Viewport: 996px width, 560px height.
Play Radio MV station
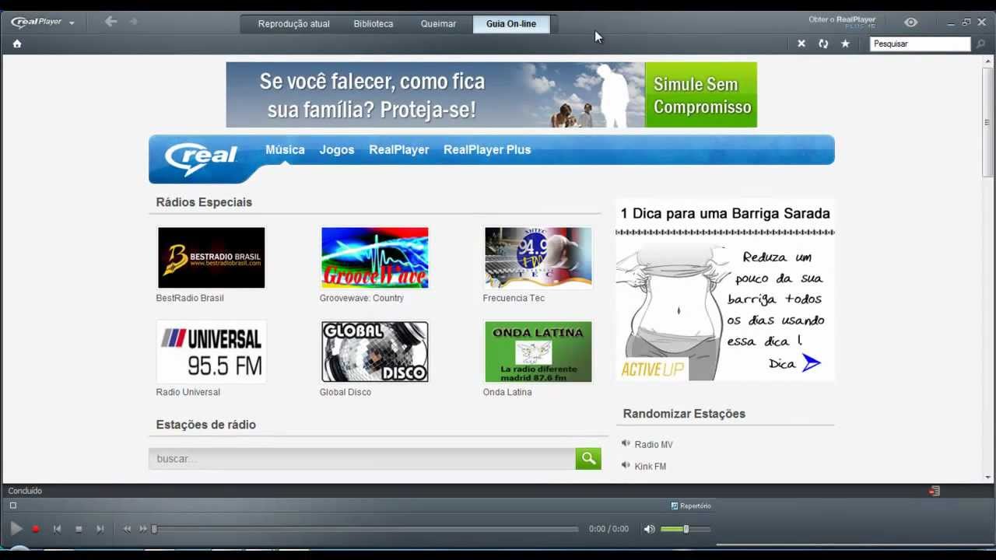point(654,445)
